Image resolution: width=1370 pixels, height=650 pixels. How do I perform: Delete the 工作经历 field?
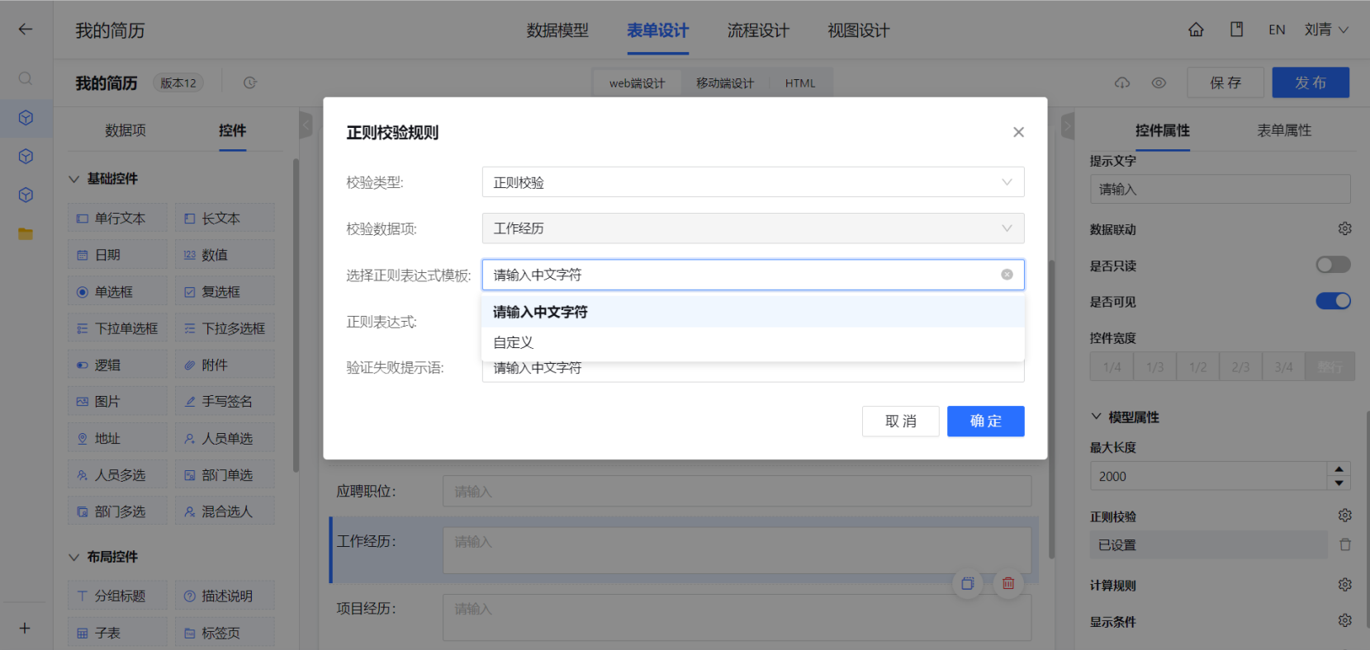click(x=1008, y=584)
